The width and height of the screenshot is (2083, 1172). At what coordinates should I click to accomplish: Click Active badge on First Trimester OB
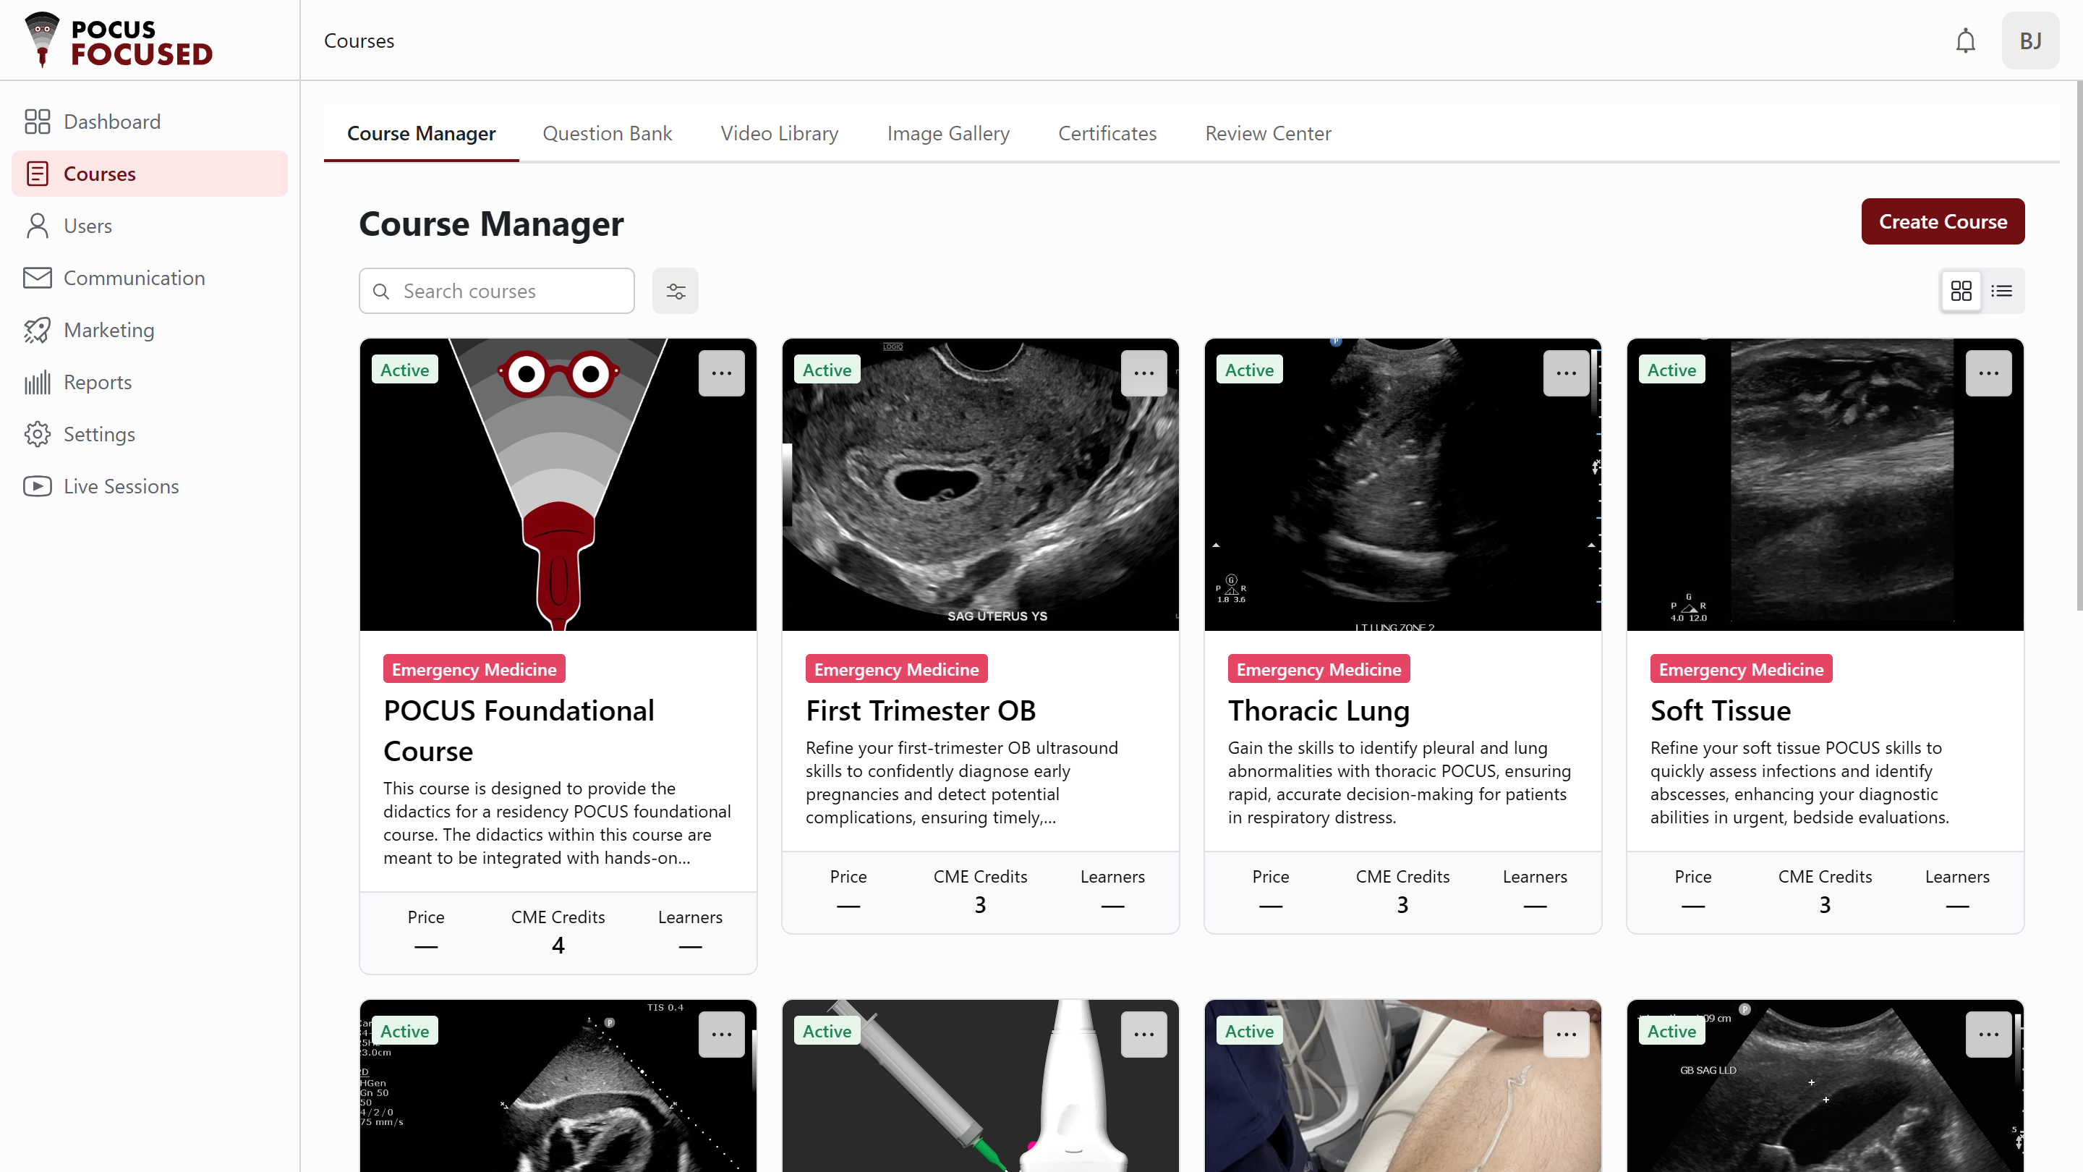pos(827,370)
